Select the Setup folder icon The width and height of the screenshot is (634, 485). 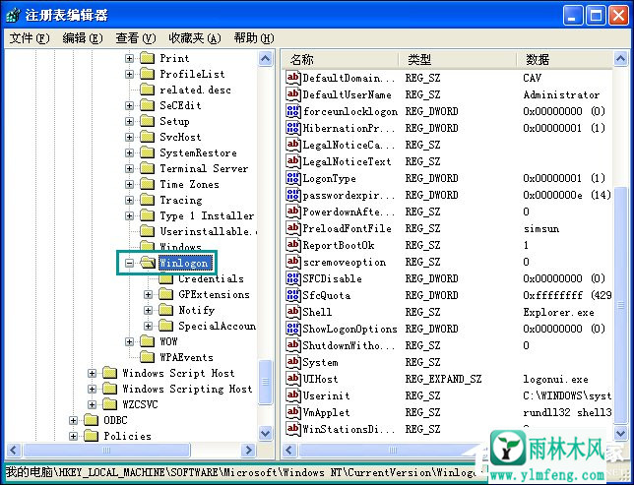tap(148, 121)
